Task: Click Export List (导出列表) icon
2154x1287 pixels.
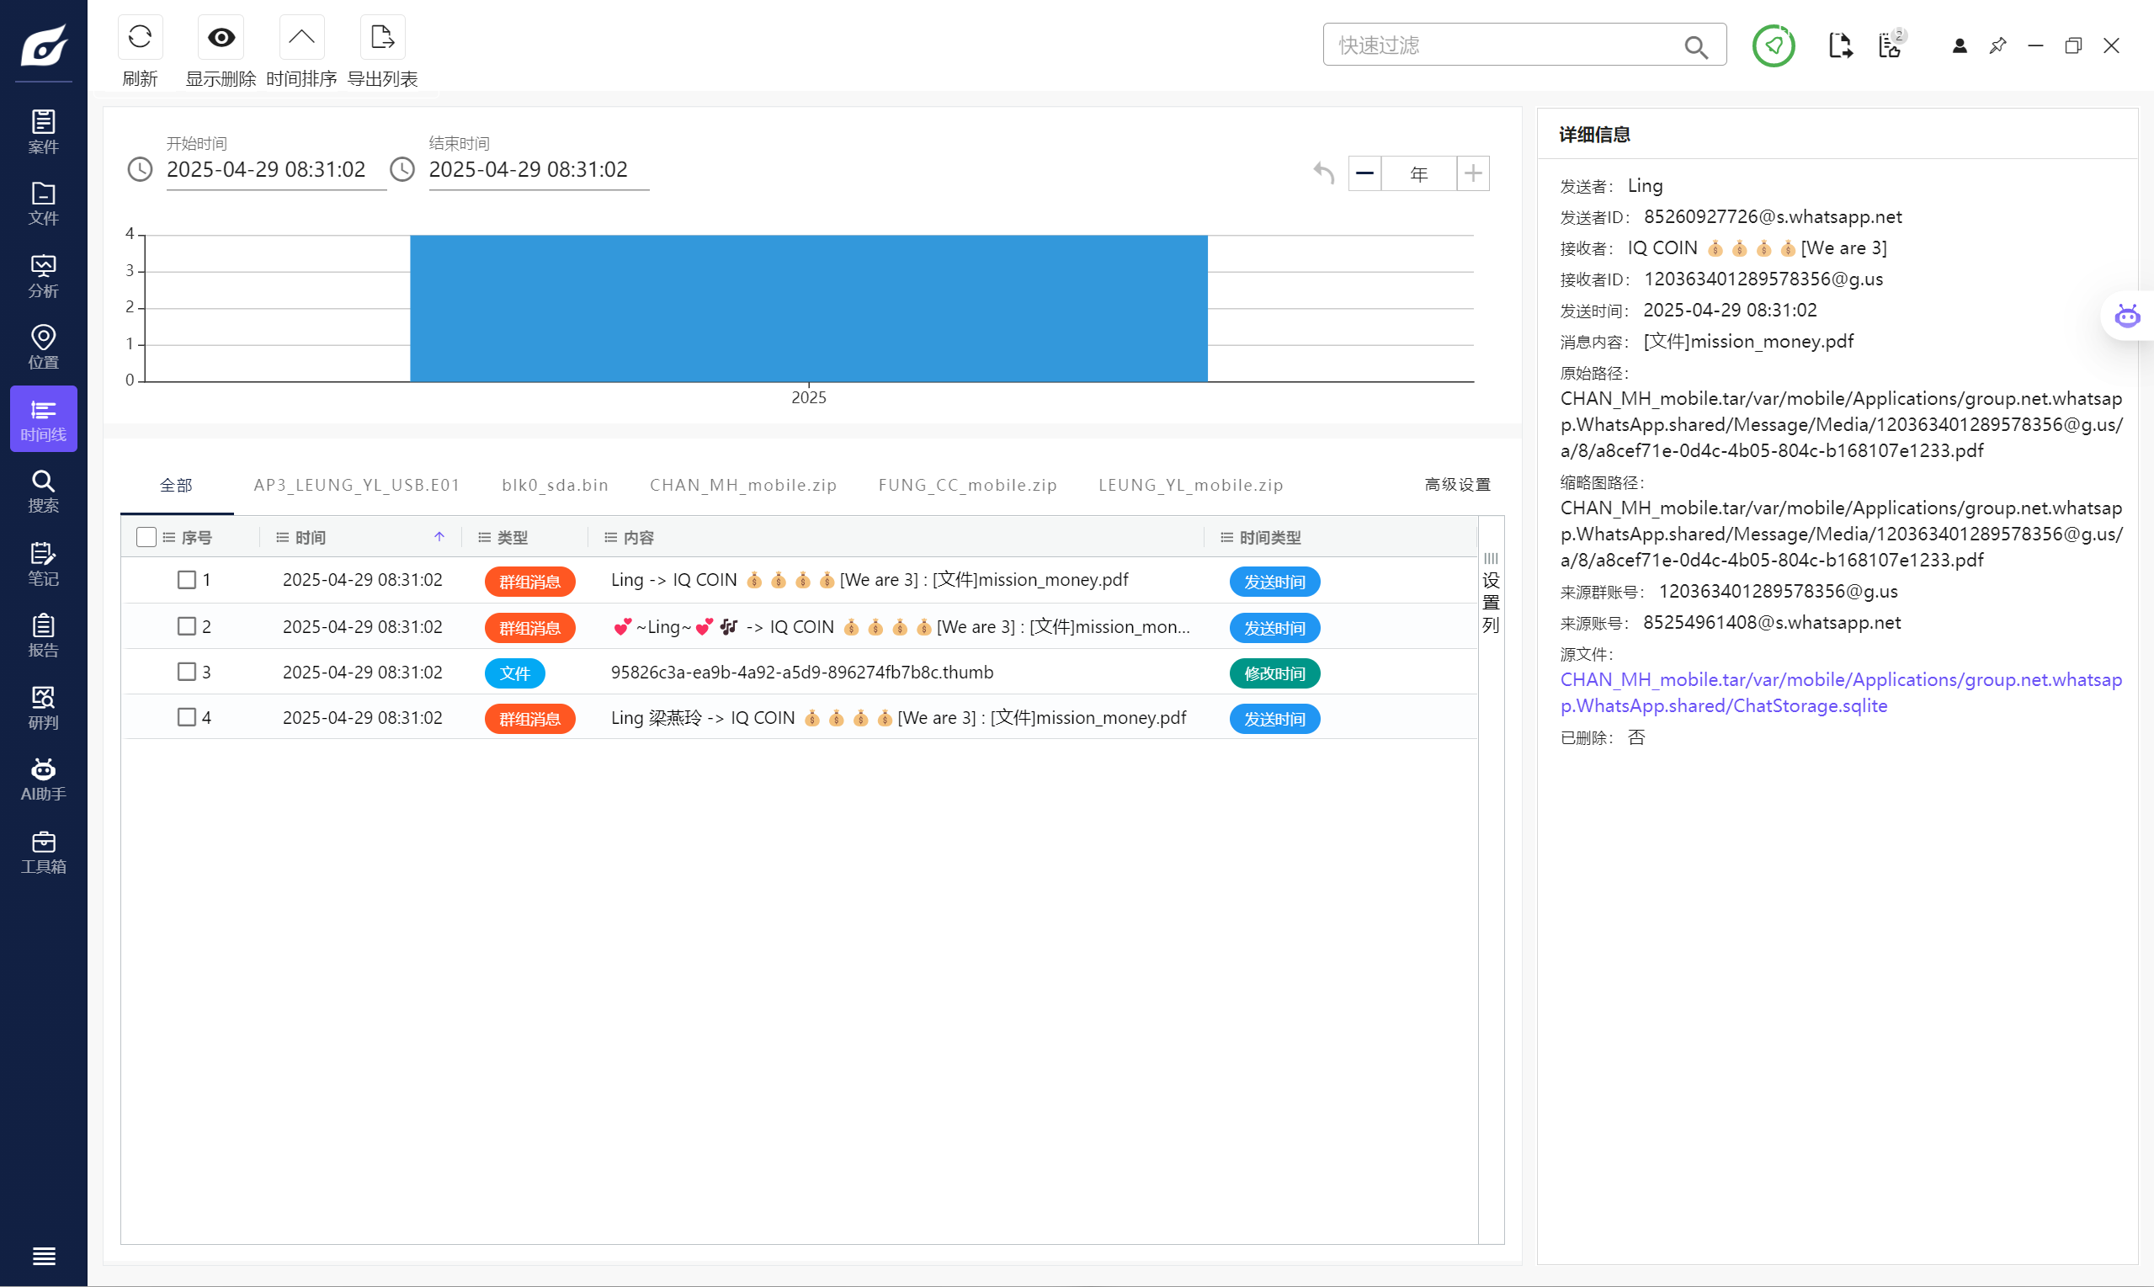Action: click(381, 37)
